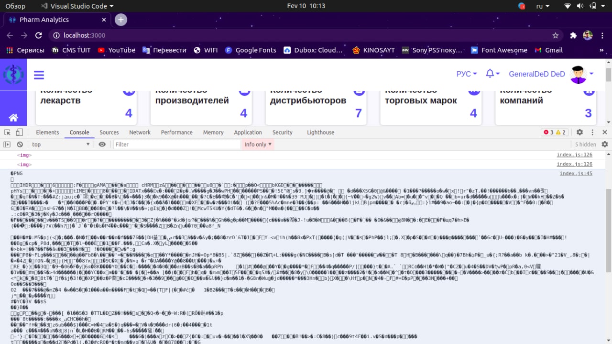Open the index.js:45 source link
Viewport: 612px width, 344px height.
pos(576,174)
